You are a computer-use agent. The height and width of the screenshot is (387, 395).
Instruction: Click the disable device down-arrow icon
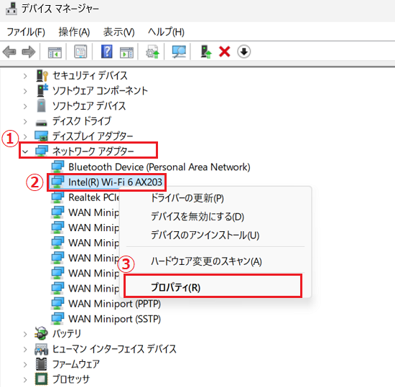tap(243, 52)
